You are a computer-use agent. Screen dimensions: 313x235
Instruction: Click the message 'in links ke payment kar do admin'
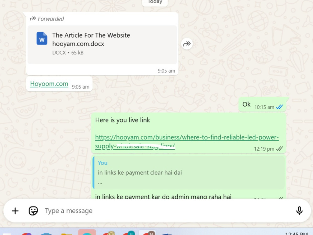coord(163,196)
